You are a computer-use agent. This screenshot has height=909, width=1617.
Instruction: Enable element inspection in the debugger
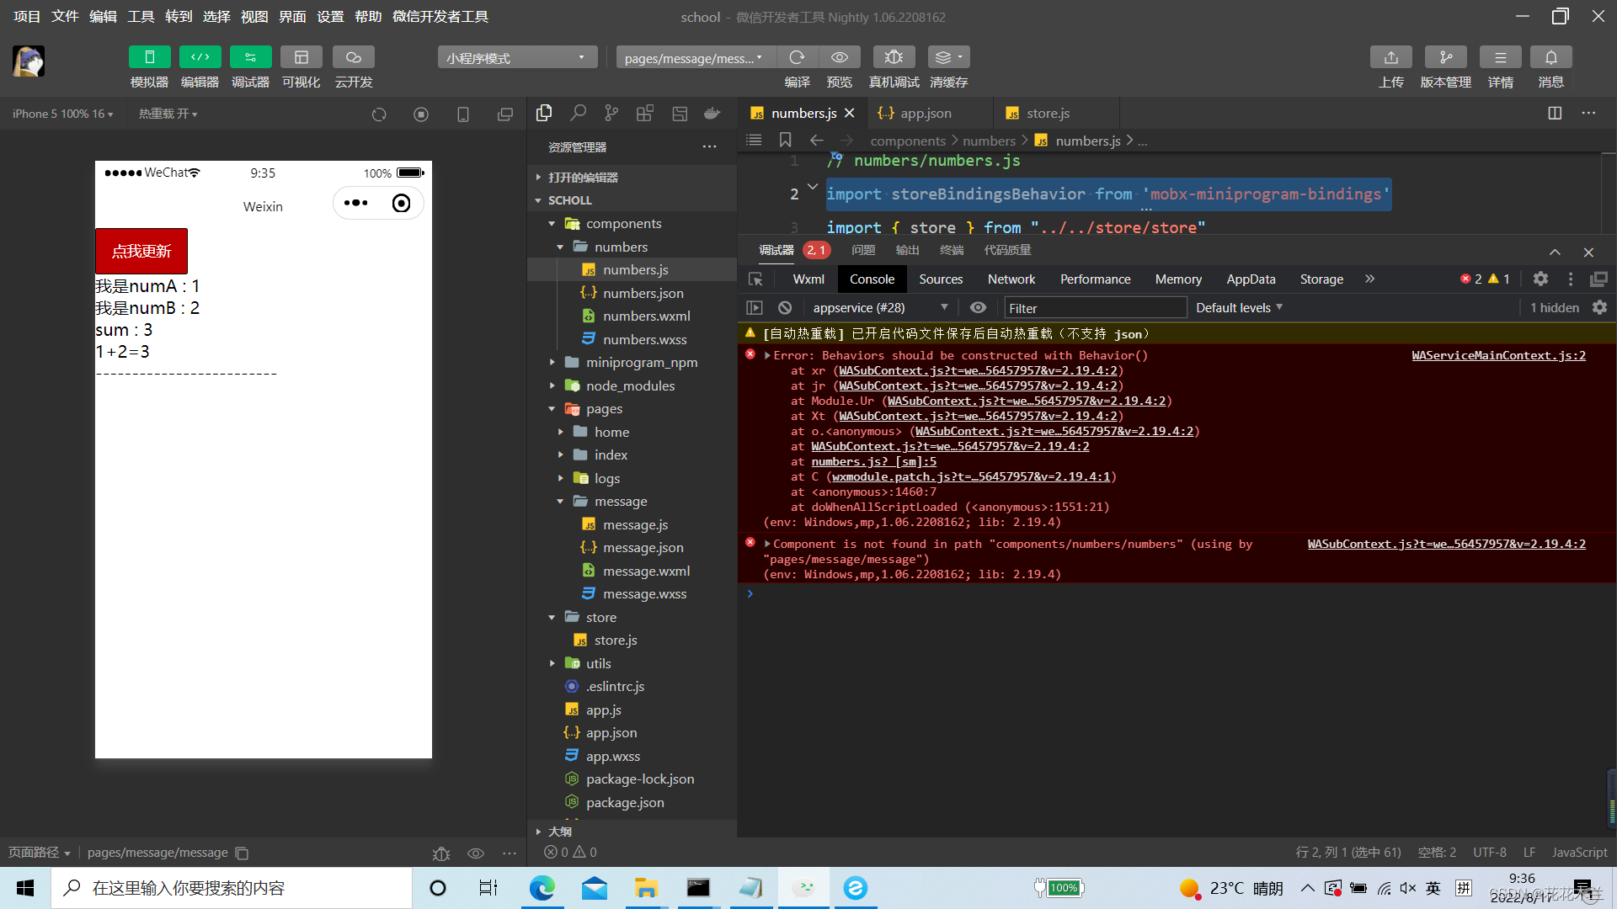coord(755,279)
